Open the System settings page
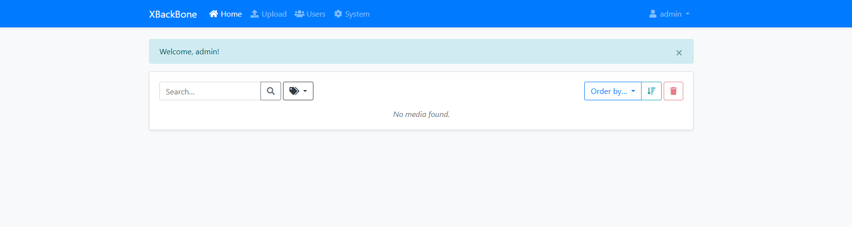The image size is (852, 227). click(x=352, y=14)
